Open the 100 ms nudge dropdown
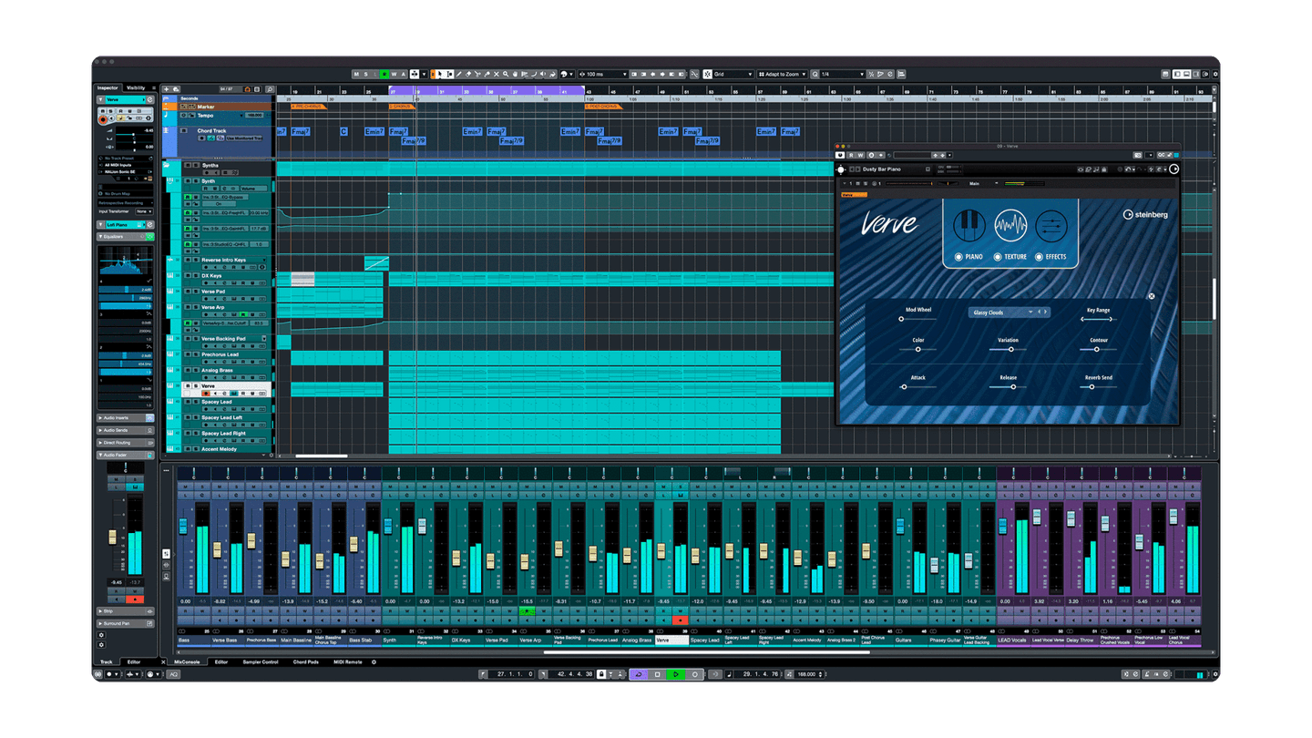This screenshot has height=738, width=1312. point(604,74)
